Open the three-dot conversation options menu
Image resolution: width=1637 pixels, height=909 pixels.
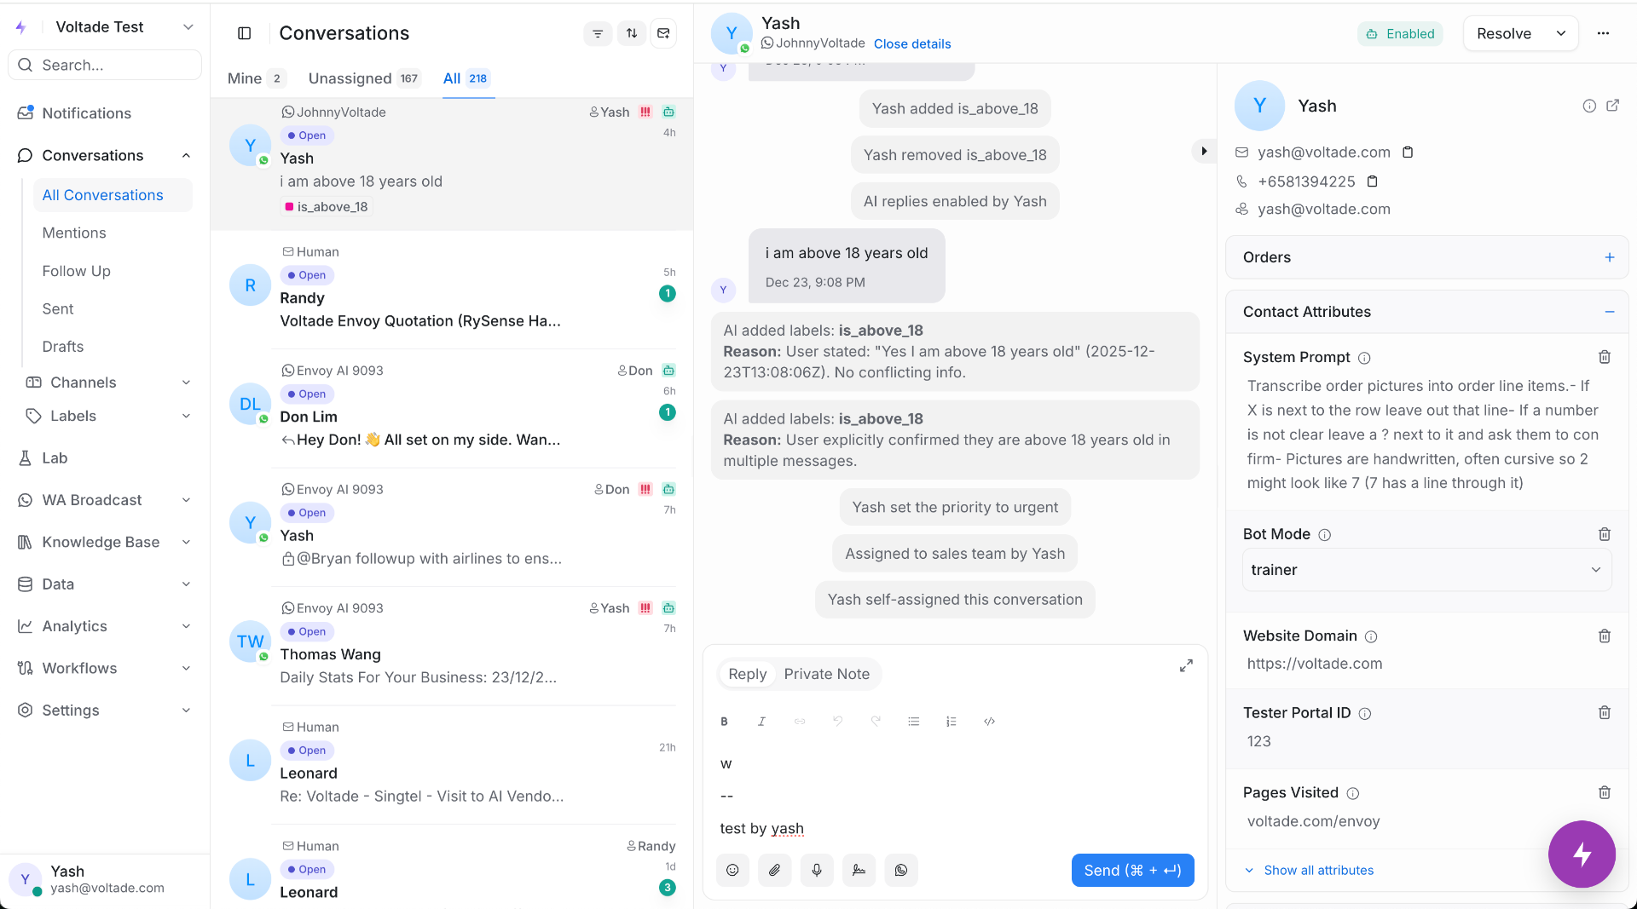pyautogui.click(x=1603, y=33)
